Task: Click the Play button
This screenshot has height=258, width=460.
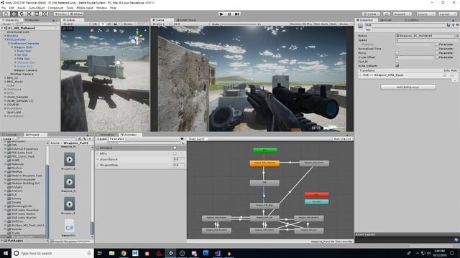Action: [221, 14]
